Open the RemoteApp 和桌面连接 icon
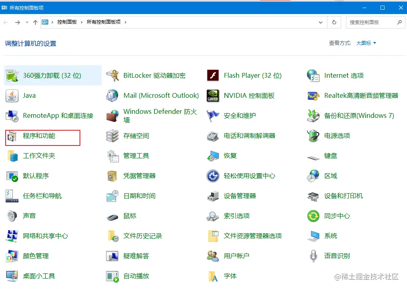The height and width of the screenshot is (289, 407). [12, 116]
